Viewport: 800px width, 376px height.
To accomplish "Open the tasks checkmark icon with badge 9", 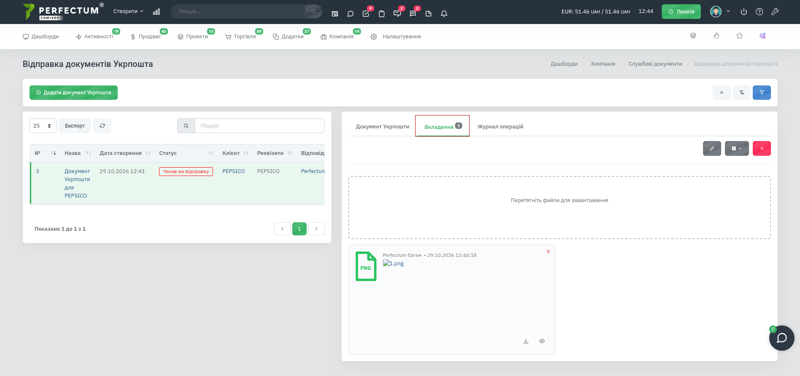I will click(366, 13).
